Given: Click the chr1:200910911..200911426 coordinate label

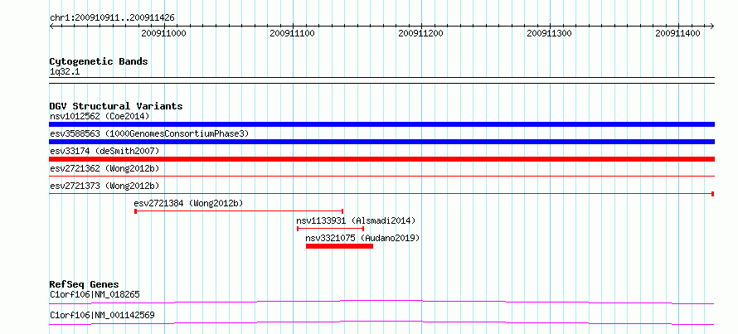Looking at the screenshot, I should click(112, 18).
